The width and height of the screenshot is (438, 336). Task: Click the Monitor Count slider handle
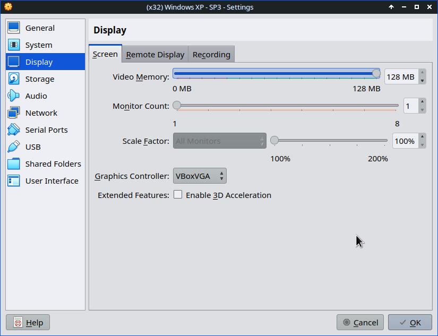(x=177, y=105)
